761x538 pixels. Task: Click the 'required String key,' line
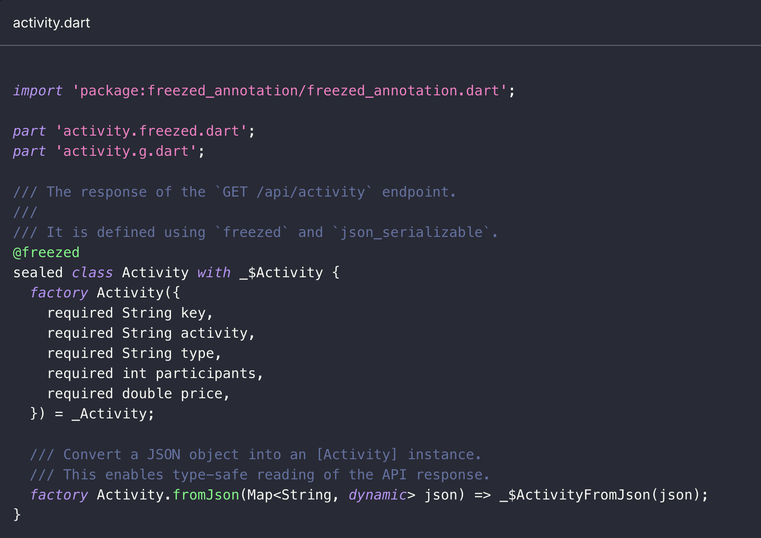pyautogui.click(x=130, y=313)
